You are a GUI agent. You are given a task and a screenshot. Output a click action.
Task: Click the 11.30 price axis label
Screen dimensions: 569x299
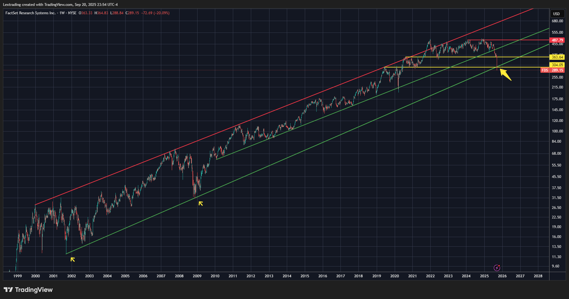[556, 257]
